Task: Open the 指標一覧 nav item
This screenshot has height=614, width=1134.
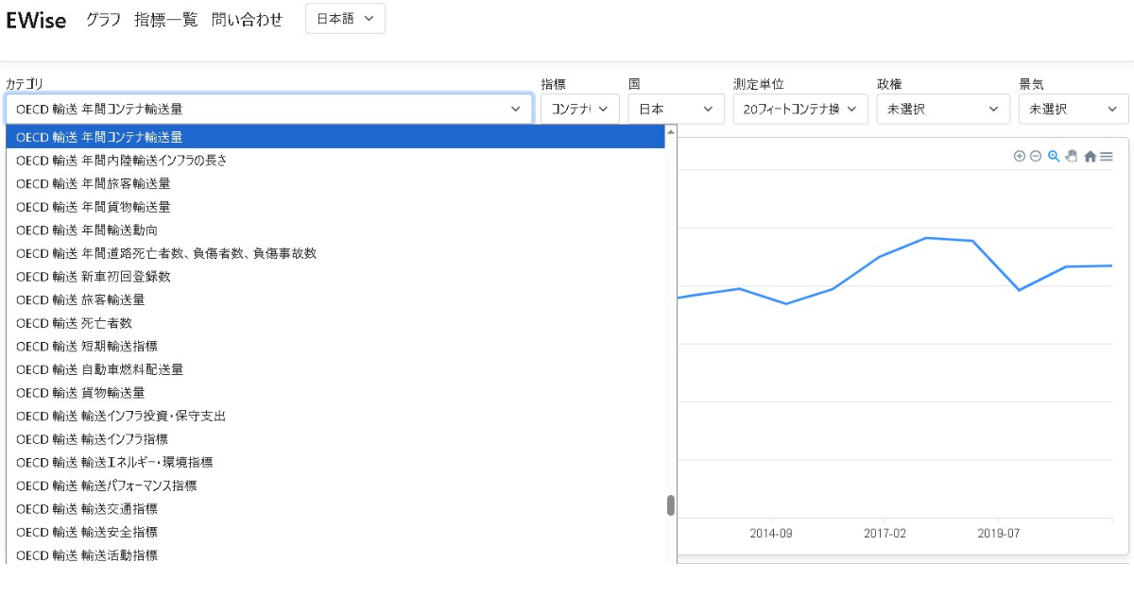Action: tap(166, 20)
